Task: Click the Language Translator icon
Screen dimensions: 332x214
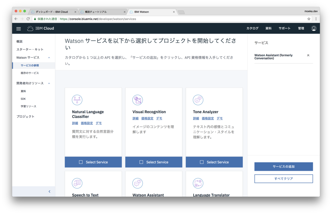Action: point(198,183)
